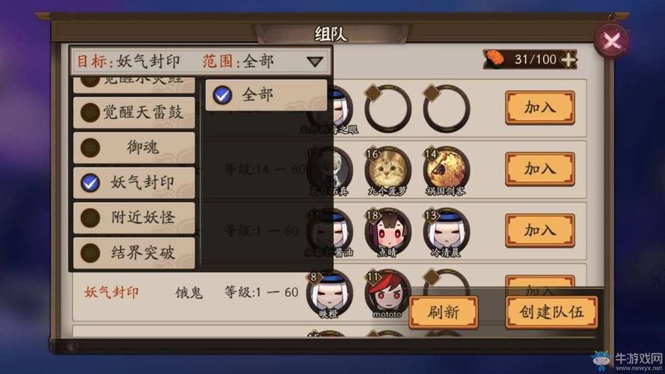Screen dimensions: 665x374
Task: Select the 觉醒天雷鼓 target option
Action: pyautogui.click(x=134, y=113)
